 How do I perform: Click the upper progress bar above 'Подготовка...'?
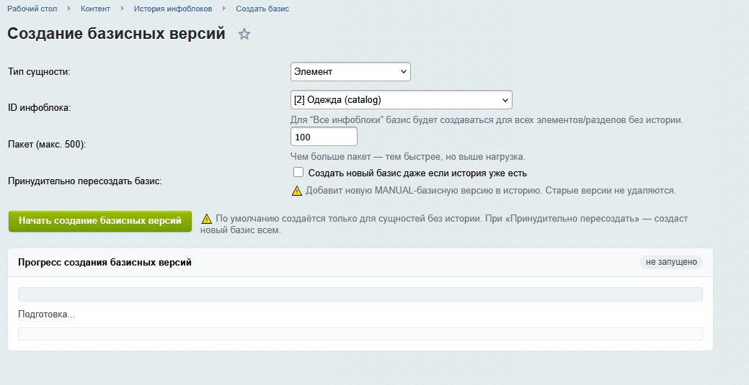360,294
